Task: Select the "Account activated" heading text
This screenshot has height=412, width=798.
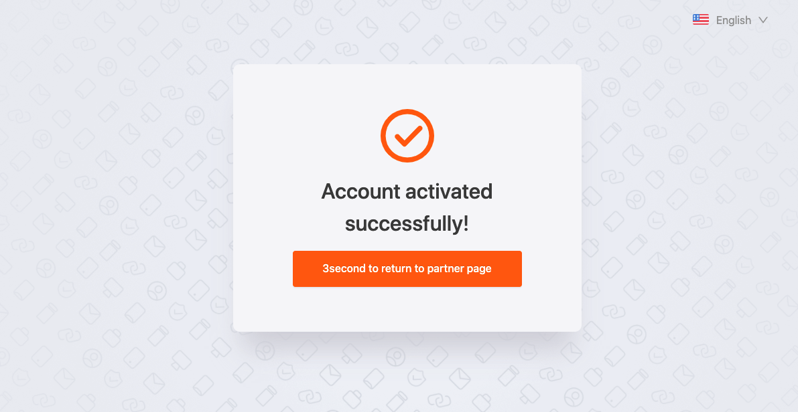Action: pyautogui.click(x=407, y=191)
